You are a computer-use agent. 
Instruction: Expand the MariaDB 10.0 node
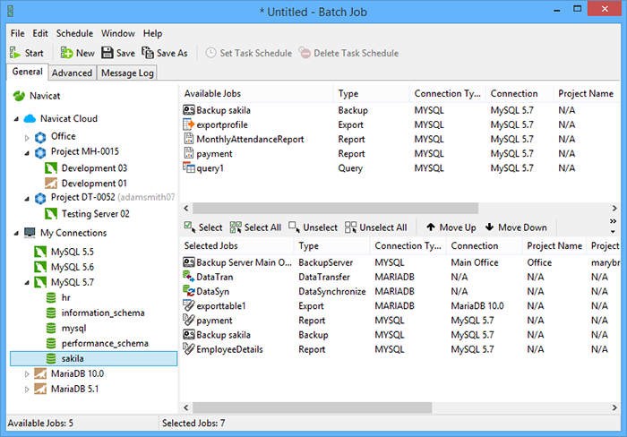pyautogui.click(x=27, y=374)
